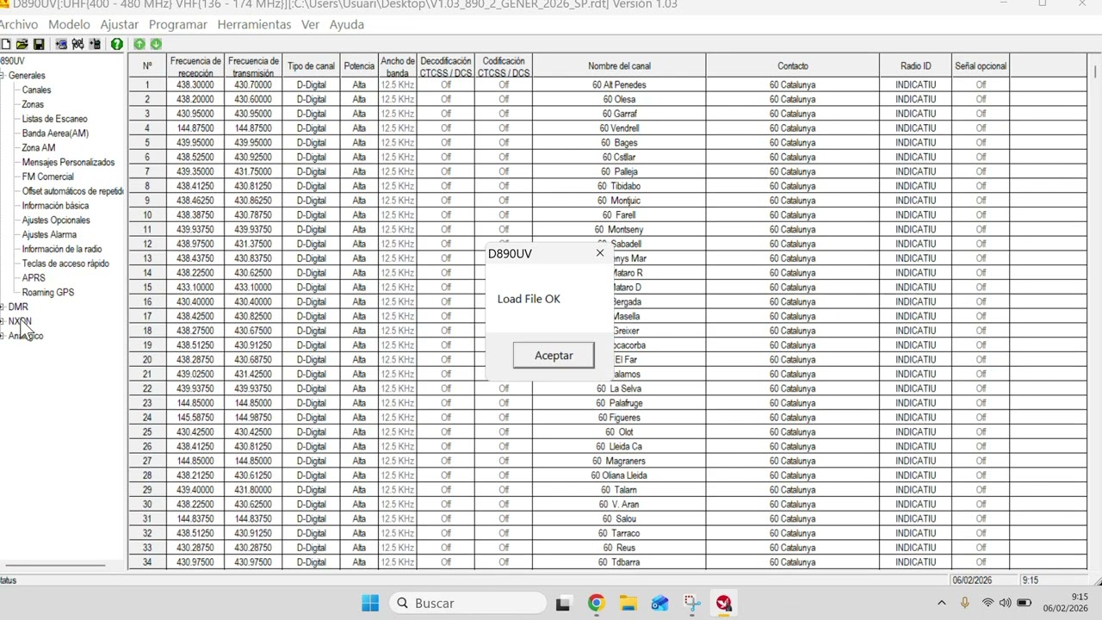The height and width of the screenshot is (620, 1102).
Task: Click the green Move Down arrow icon
Action: tap(156, 44)
